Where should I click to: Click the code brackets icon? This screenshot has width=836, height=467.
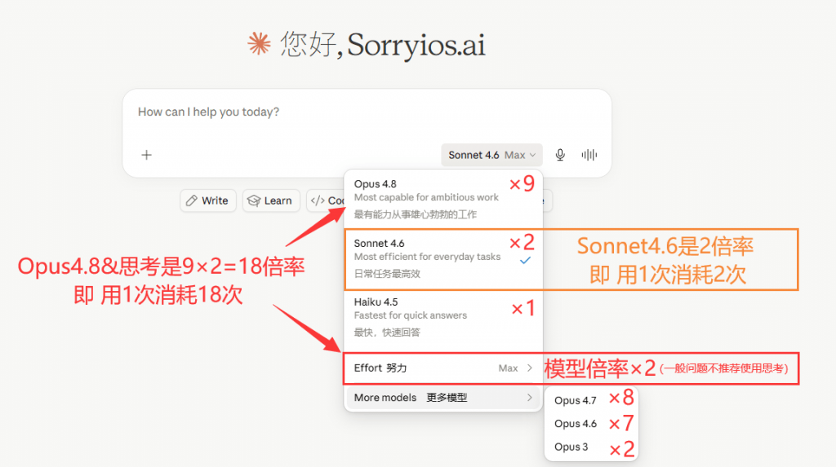318,200
